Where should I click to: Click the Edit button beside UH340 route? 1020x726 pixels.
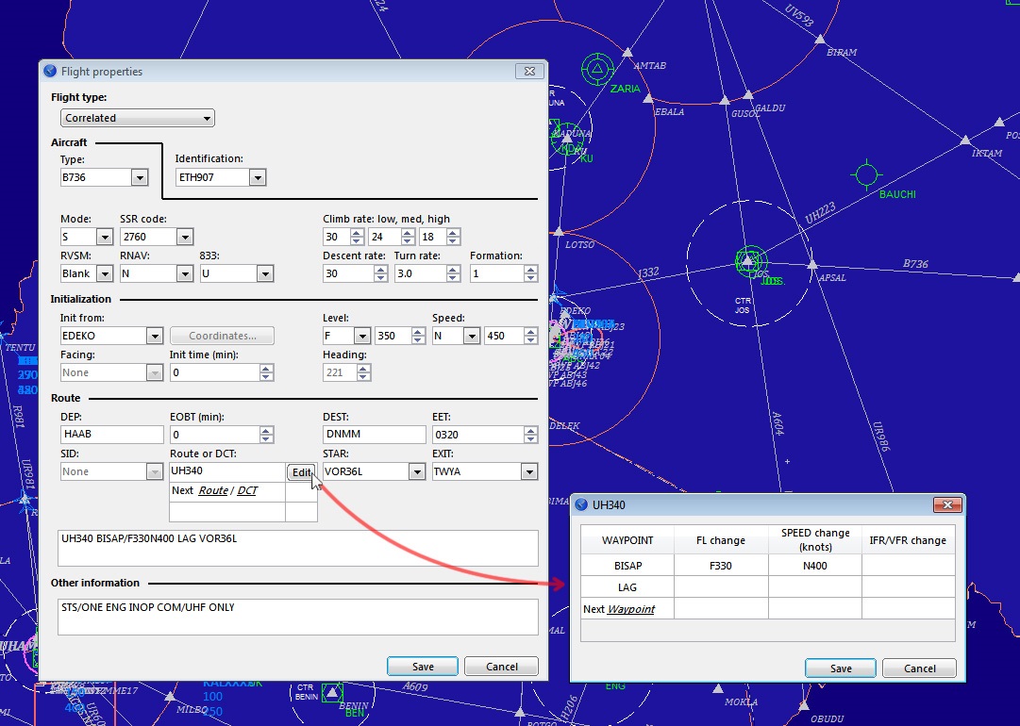tap(301, 472)
